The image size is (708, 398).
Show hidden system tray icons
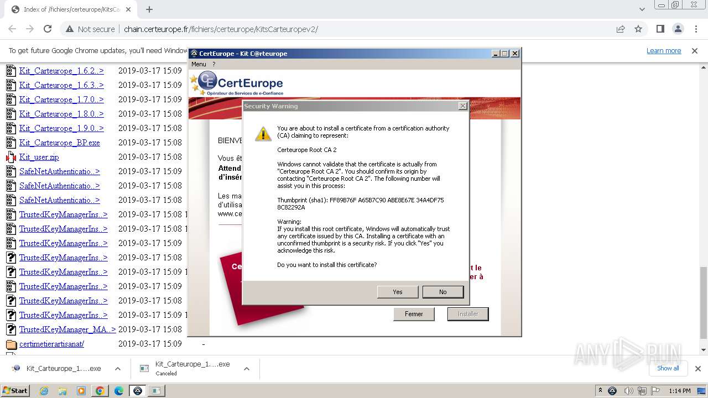[x=600, y=391]
